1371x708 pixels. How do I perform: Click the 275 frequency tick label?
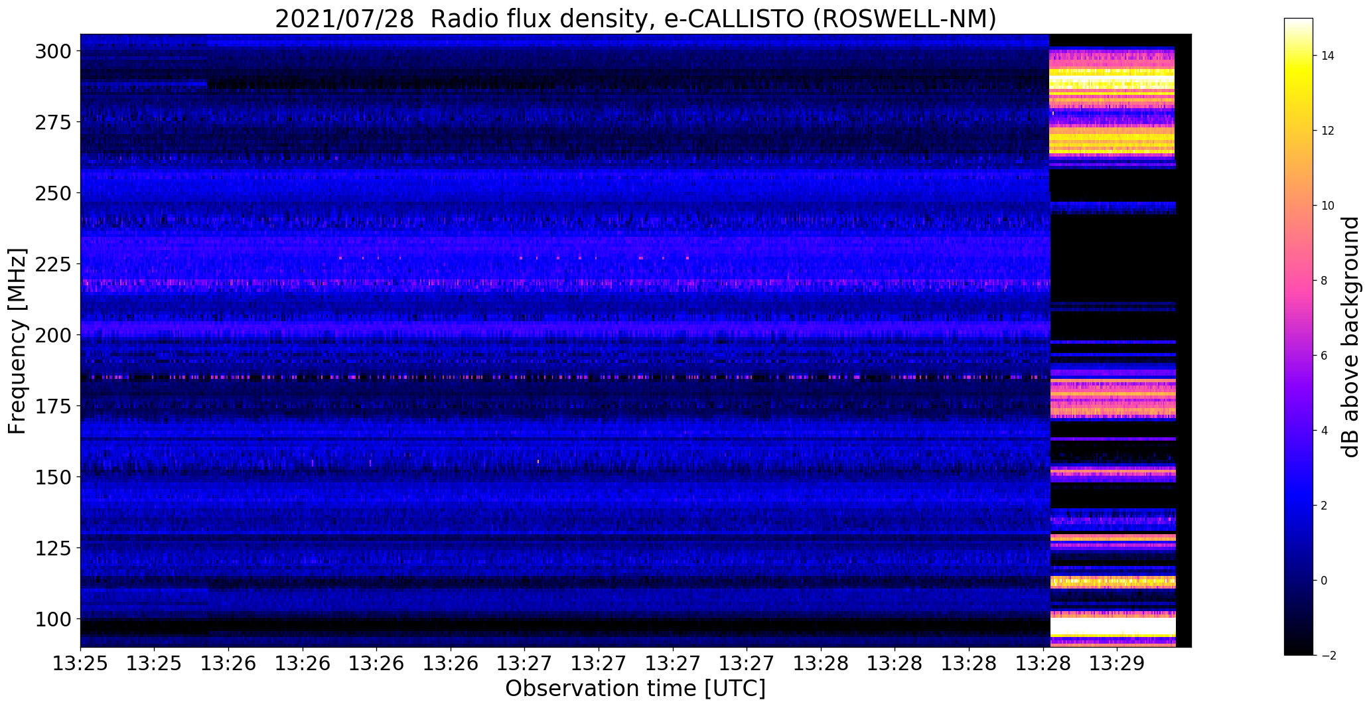pyautogui.click(x=53, y=122)
